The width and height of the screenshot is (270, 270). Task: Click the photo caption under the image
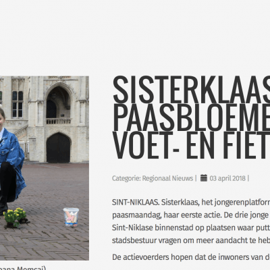[x=23, y=268]
